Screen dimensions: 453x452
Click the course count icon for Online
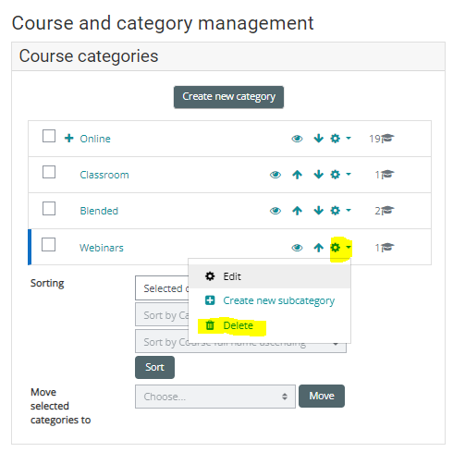387,139
